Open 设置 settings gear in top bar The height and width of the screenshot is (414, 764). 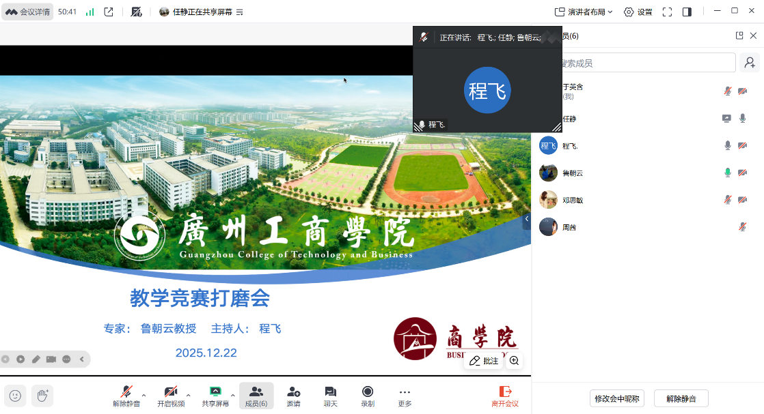tap(638, 12)
